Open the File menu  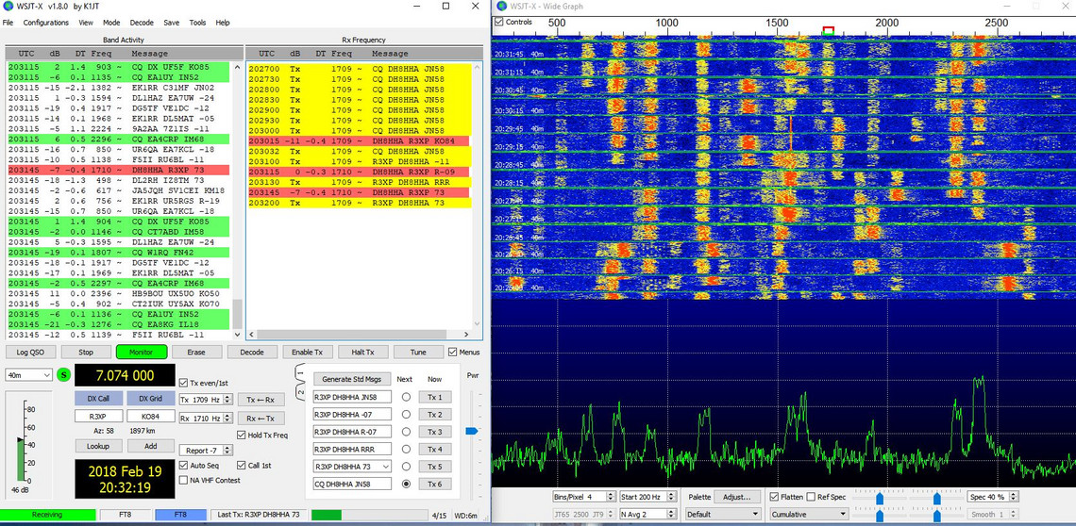tap(8, 22)
